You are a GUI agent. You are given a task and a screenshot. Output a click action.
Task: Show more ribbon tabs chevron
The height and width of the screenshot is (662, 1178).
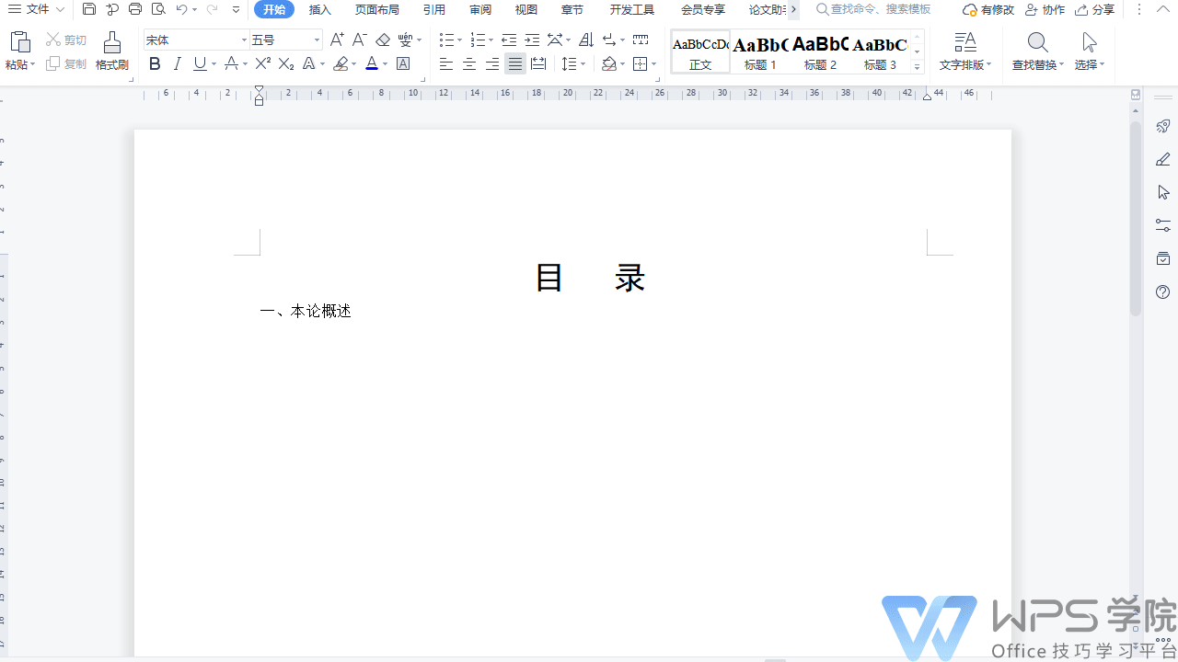(793, 9)
